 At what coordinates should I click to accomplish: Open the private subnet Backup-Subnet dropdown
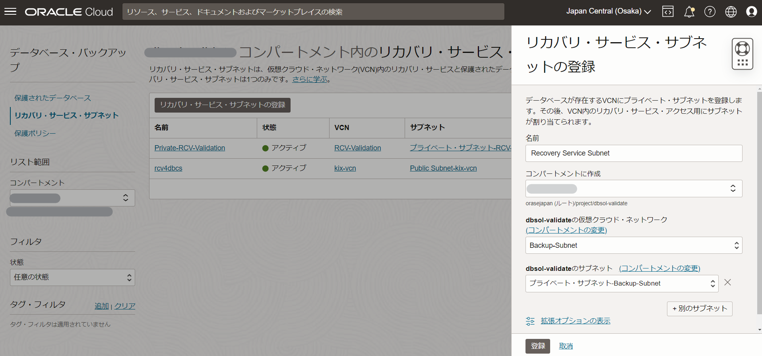(x=622, y=284)
